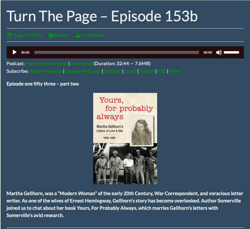
Task: Click the '(Duration: 32:44 — 7.6MB)' text
Action: (x=122, y=64)
